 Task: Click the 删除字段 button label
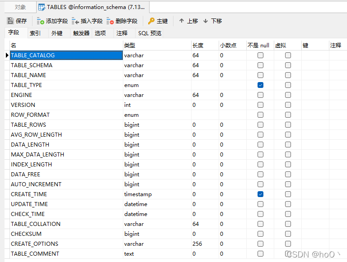[127, 21]
